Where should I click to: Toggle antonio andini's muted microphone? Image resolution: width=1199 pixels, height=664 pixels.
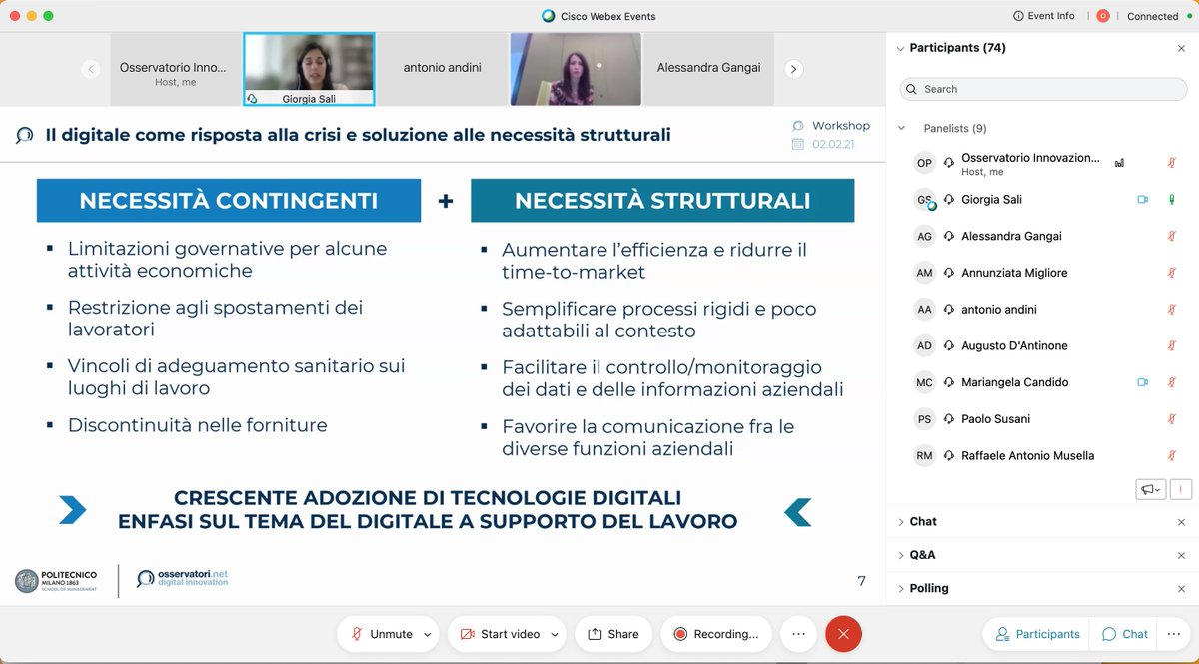1171,309
